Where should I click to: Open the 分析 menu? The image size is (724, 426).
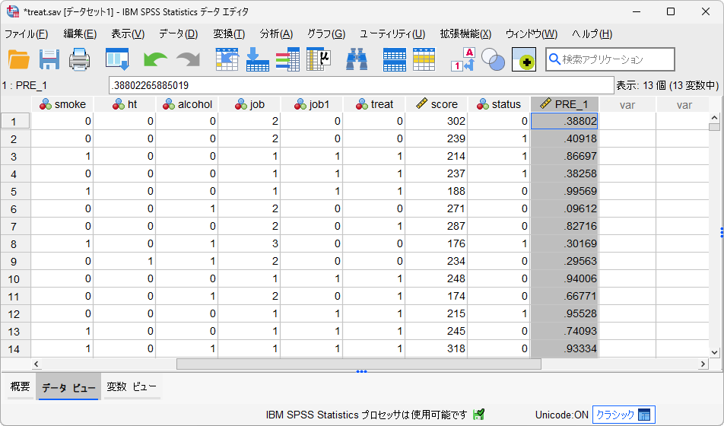click(x=276, y=34)
